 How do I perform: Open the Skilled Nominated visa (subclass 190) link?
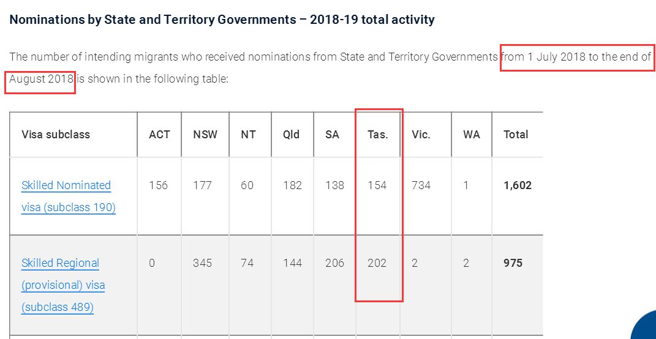(68, 196)
